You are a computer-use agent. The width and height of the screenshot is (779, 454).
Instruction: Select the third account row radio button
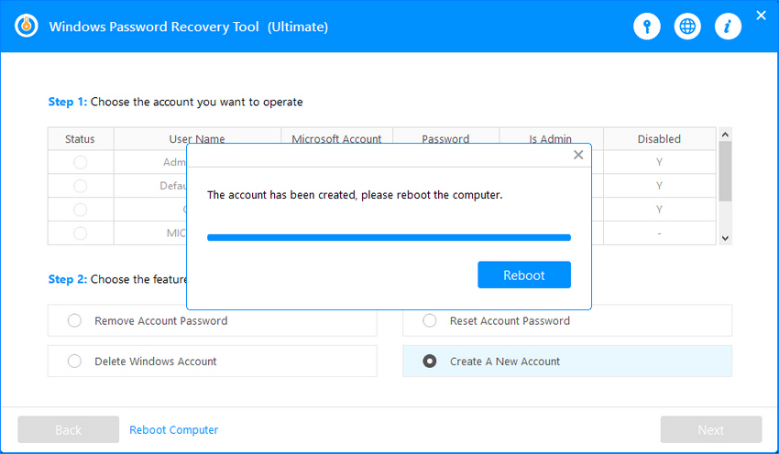[80, 210]
